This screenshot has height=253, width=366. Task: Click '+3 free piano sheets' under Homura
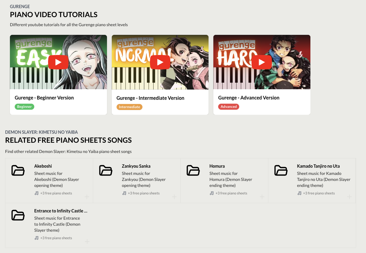tap(231, 193)
